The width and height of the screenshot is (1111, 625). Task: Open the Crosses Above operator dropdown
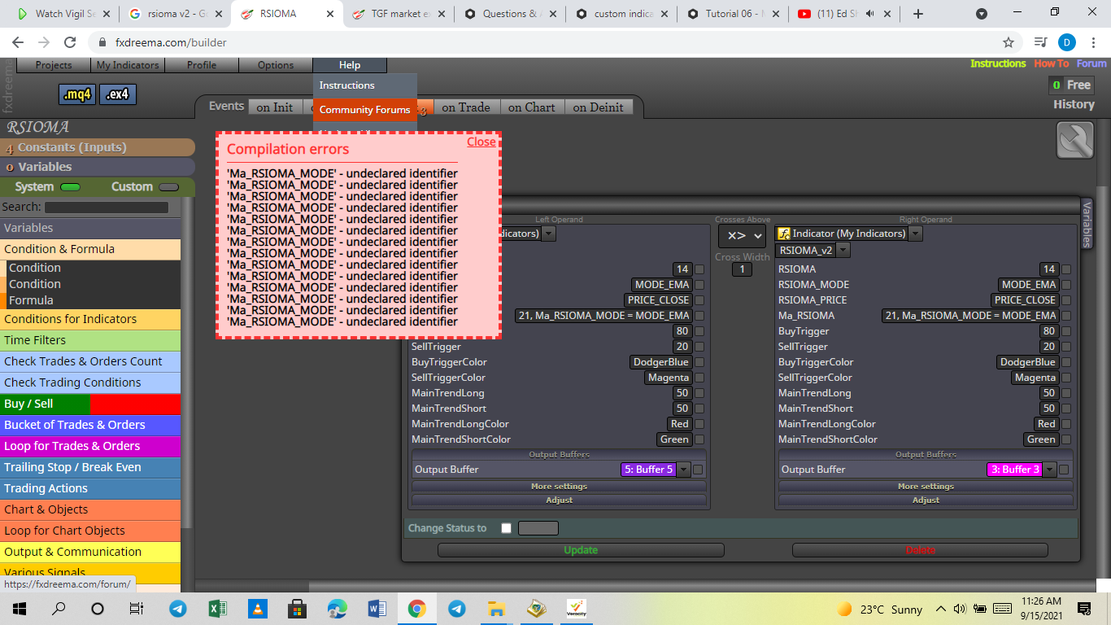(x=742, y=235)
